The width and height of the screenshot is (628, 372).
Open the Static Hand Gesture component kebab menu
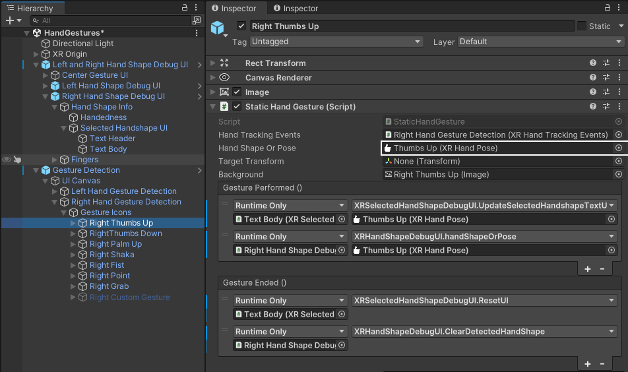619,107
